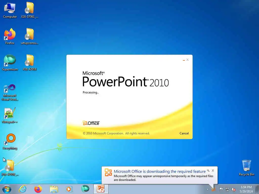Launch Firefox from the taskbar
259x194 pixels.
38,189
